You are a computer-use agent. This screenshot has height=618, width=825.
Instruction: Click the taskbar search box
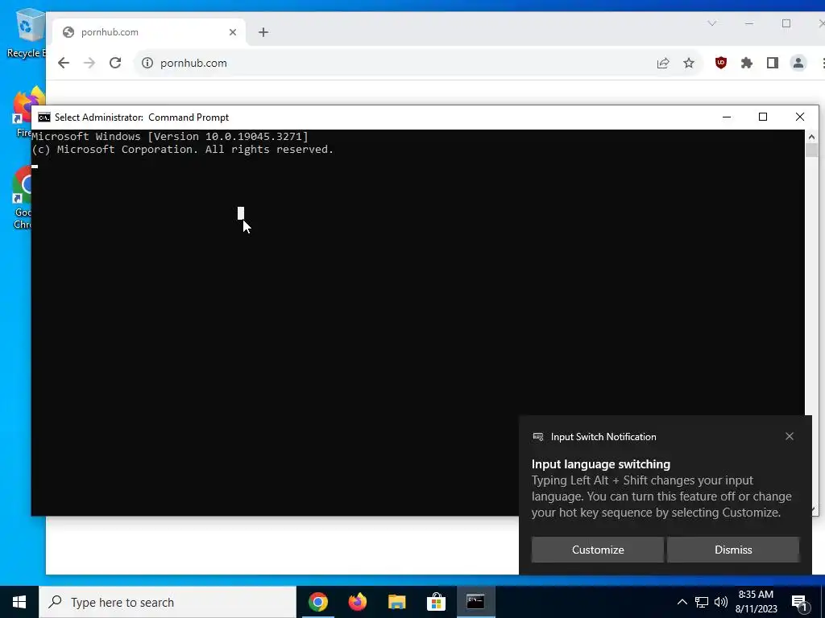[168, 602]
